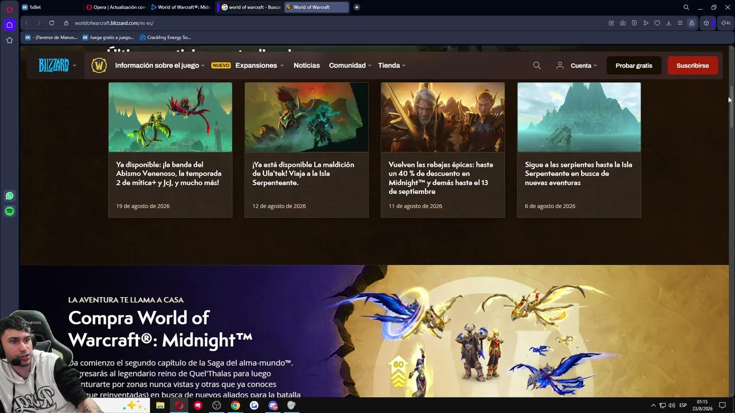
Task: Open the sidebar bookmarks star icon
Action: (x=9, y=40)
